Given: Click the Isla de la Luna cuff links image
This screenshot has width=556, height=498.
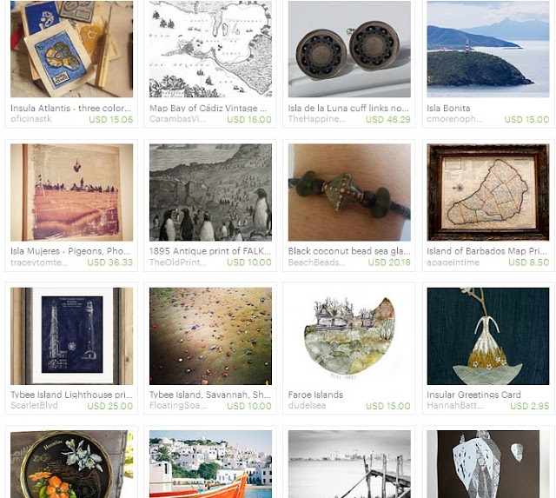Looking at the screenshot, I should [x=349, y=49].
